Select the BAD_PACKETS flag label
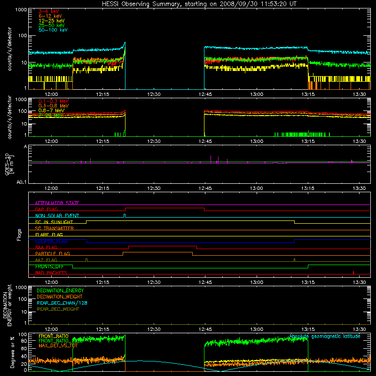Viewport: 376px width, 376px height. coord(51,273)
